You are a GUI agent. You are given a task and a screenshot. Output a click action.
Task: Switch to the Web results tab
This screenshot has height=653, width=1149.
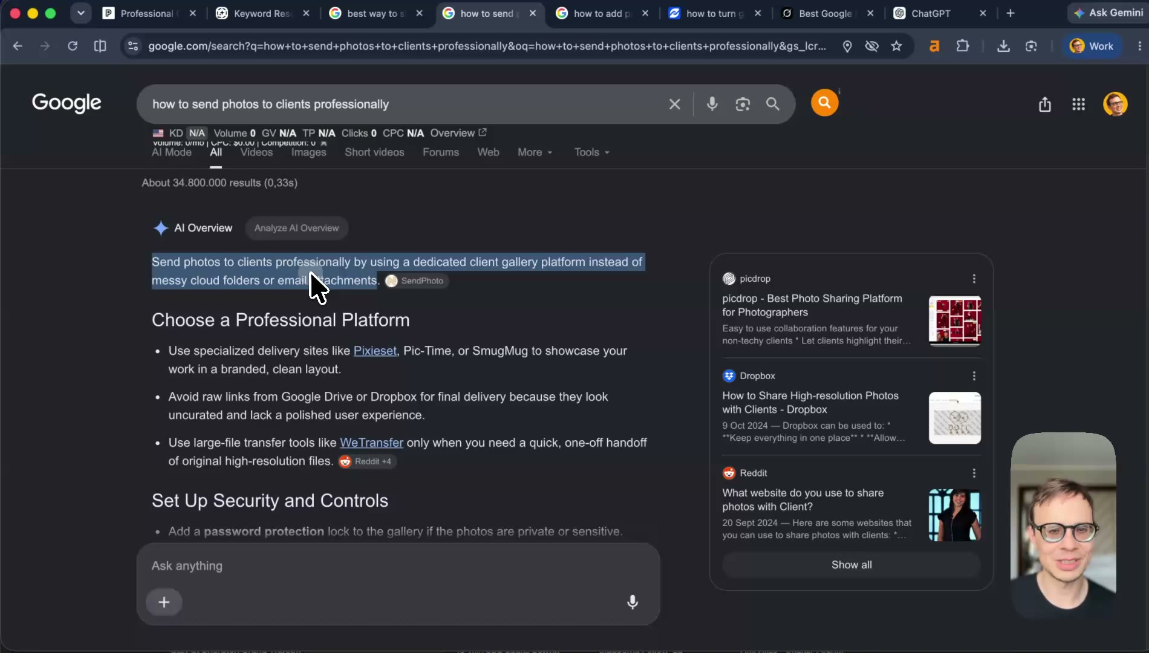488,152
